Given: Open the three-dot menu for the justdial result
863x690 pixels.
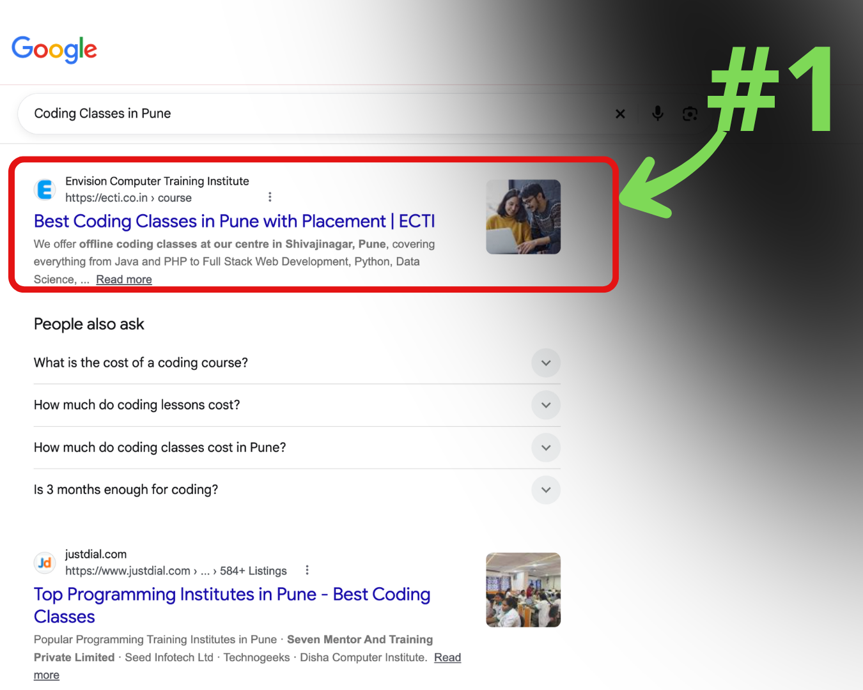Looking at the screenshot, I should coord(307,570).
